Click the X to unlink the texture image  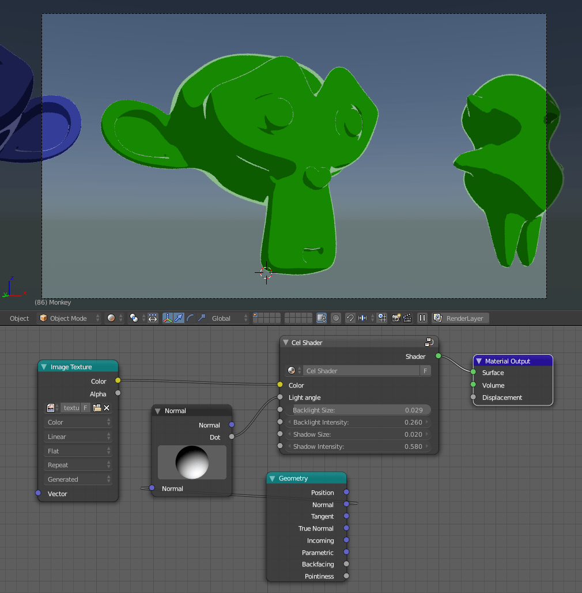coord(107,408)
